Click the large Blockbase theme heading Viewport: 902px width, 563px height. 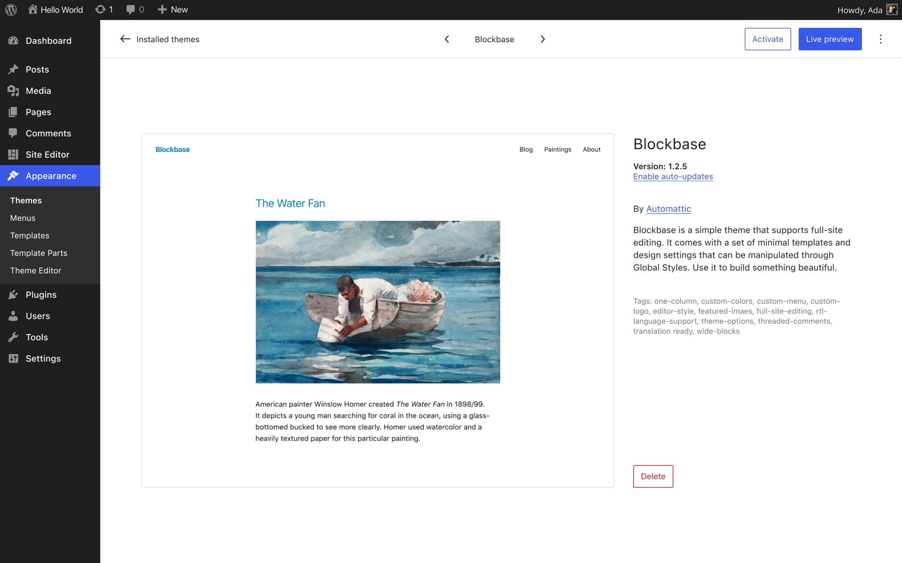point(669,144)
